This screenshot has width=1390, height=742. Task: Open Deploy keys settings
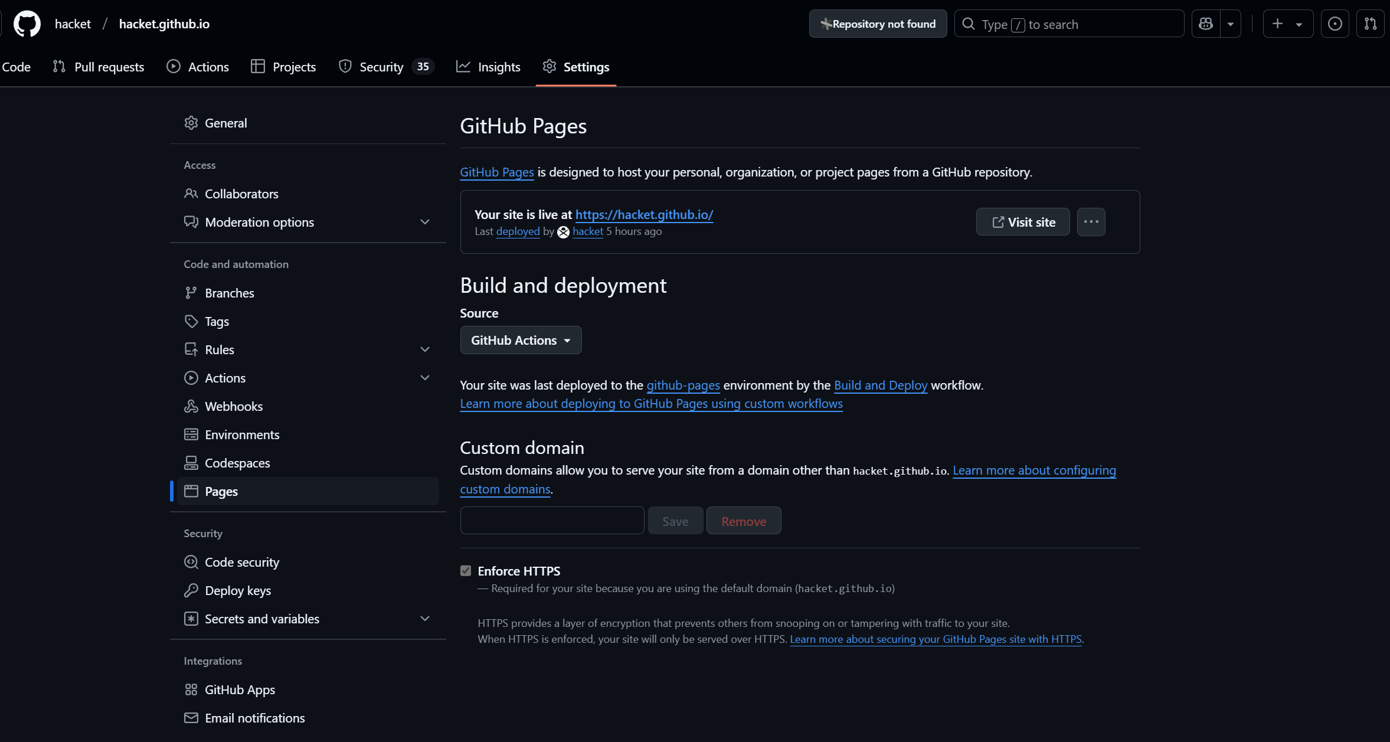coord(238,590)
